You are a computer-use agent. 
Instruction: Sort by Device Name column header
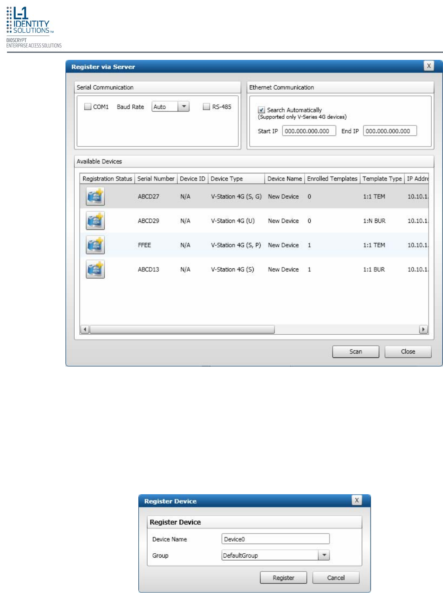[x=285, y=179]
